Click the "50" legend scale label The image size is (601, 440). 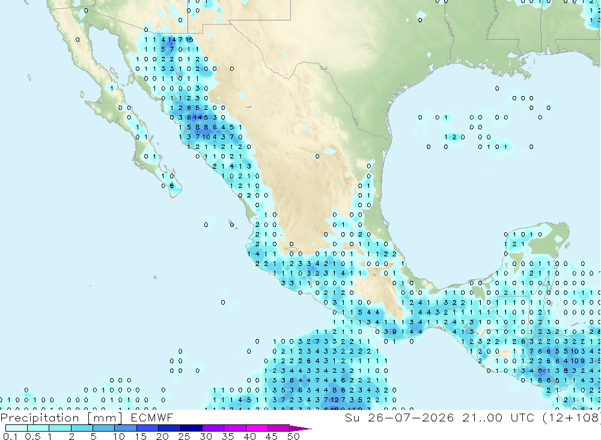click(x=293, y=436)
